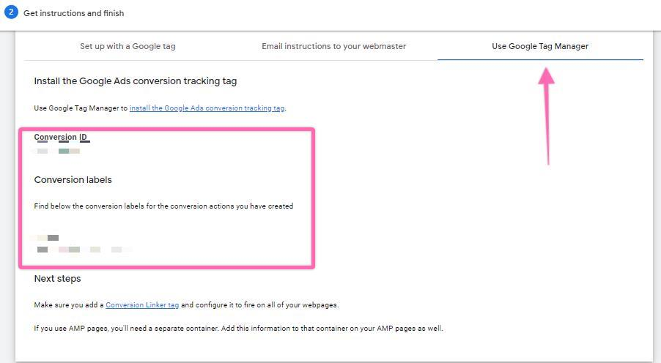Screen dimensions: 661x363
Task: Click the step 2 number circle icon
Action: click(11, 12)
